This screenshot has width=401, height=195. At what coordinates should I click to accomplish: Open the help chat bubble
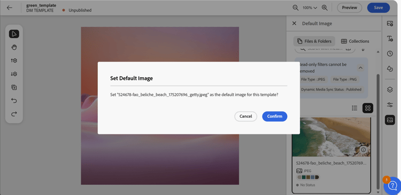click(x=392, y=185)
